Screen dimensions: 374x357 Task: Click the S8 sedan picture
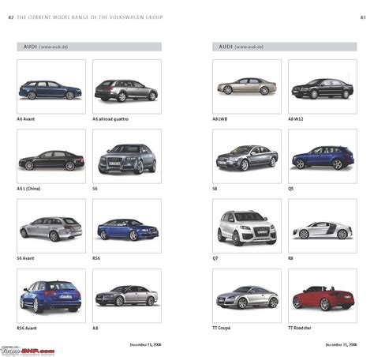tap(247, 156)
